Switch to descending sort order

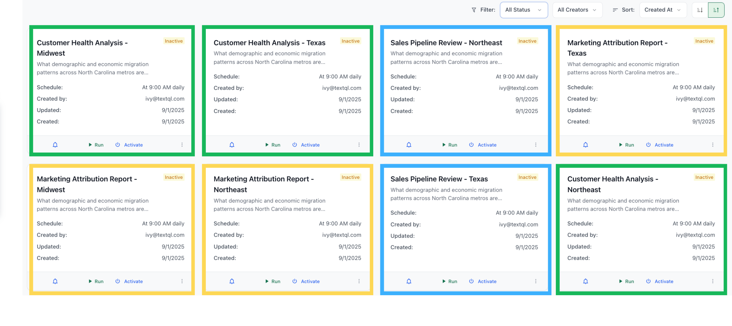pos(700,10)
